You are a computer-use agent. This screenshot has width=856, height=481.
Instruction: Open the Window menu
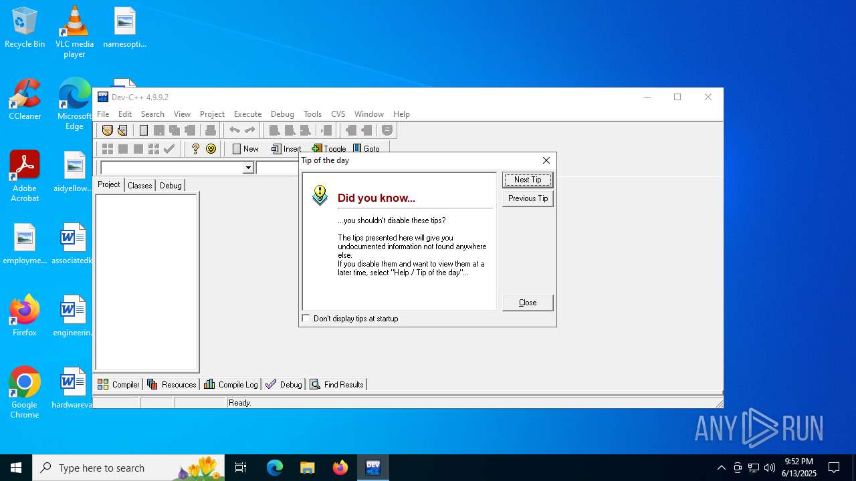[369, 114]
